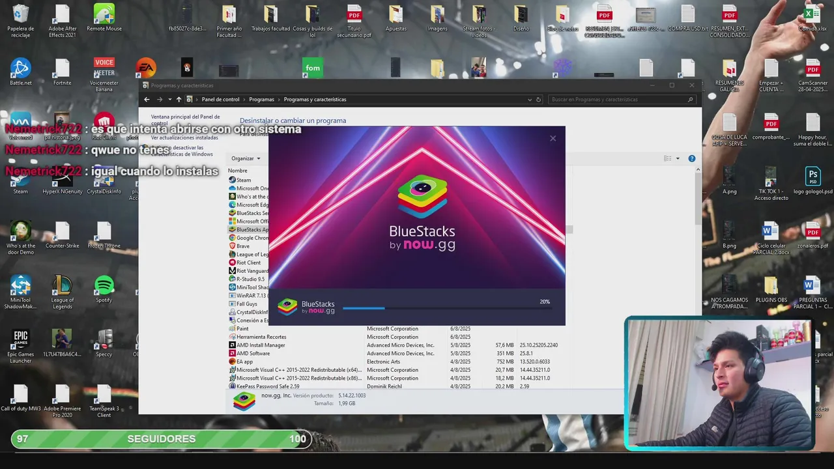Select Riot Vanguard program entry
Image resolution: width=834 pixels, height=469 pixels.
pyautogui.click(x=248, y=271)
